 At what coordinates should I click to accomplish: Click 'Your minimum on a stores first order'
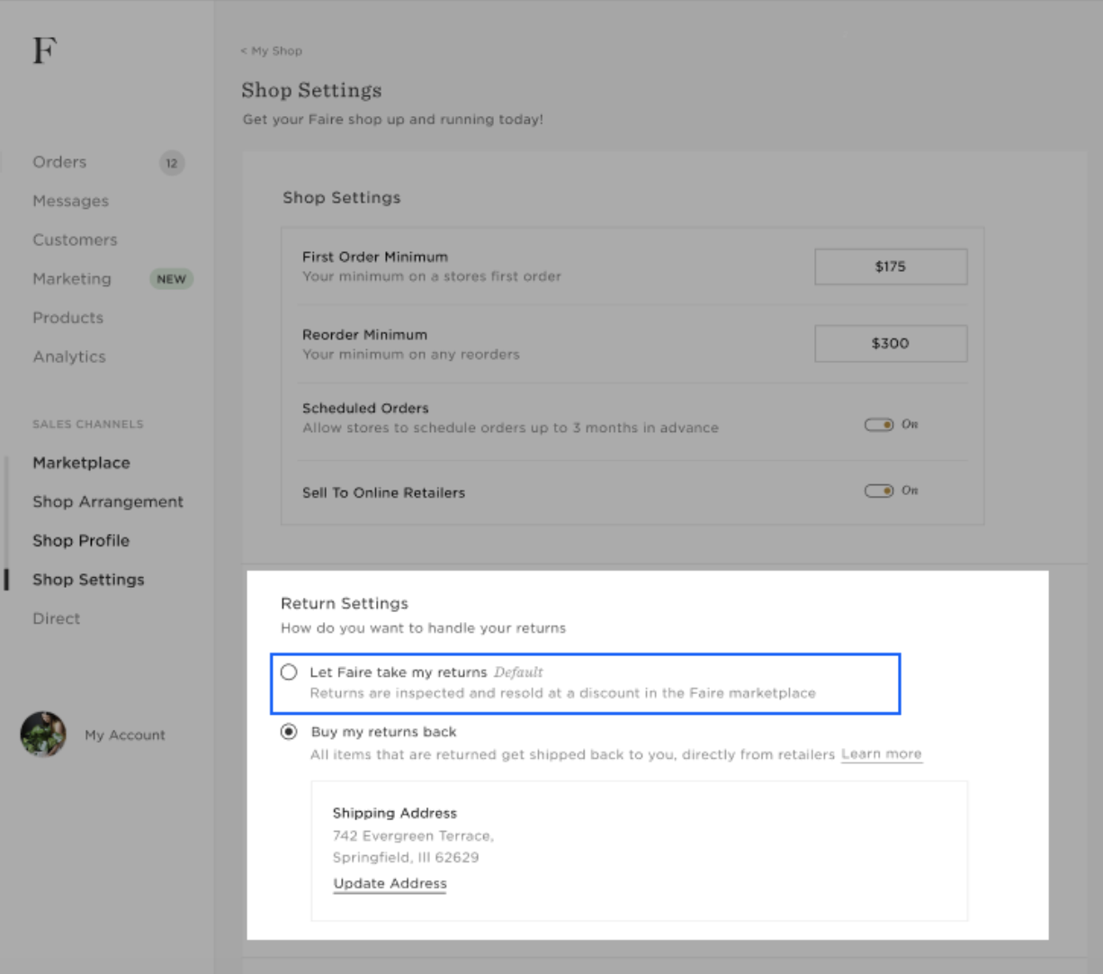(432, 276)
